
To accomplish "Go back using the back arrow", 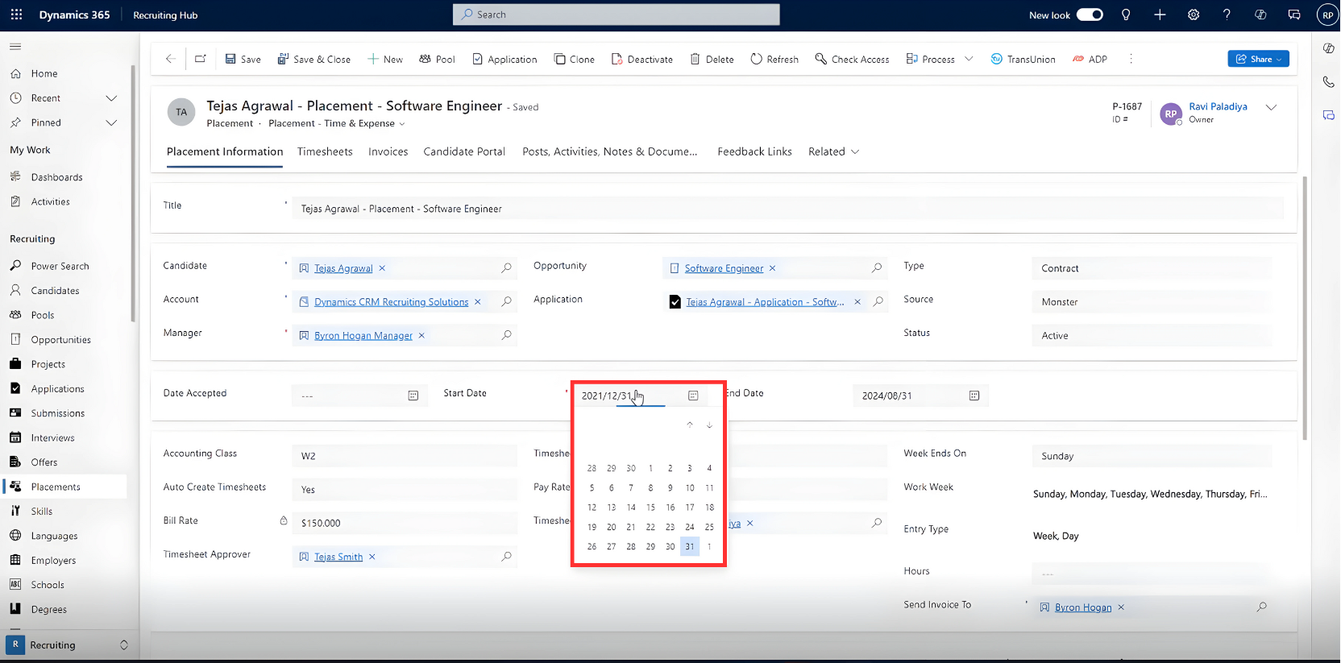I will pos(170,59).
